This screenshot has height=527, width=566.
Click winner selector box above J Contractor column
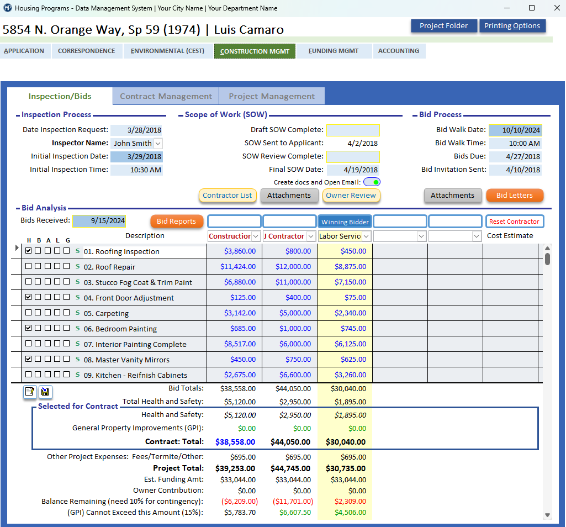289,222
